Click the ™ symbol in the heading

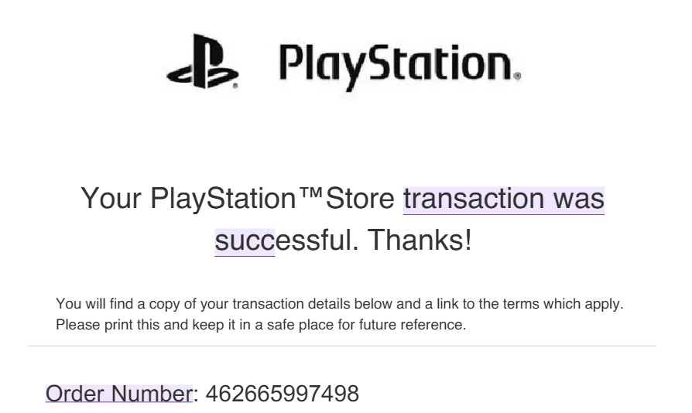[310, 193]
